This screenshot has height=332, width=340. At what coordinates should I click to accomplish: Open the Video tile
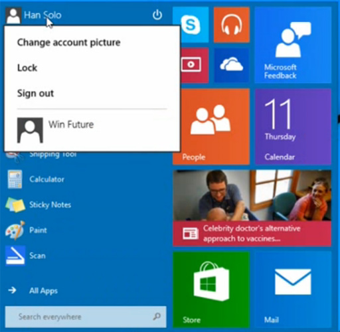point(195,65)
